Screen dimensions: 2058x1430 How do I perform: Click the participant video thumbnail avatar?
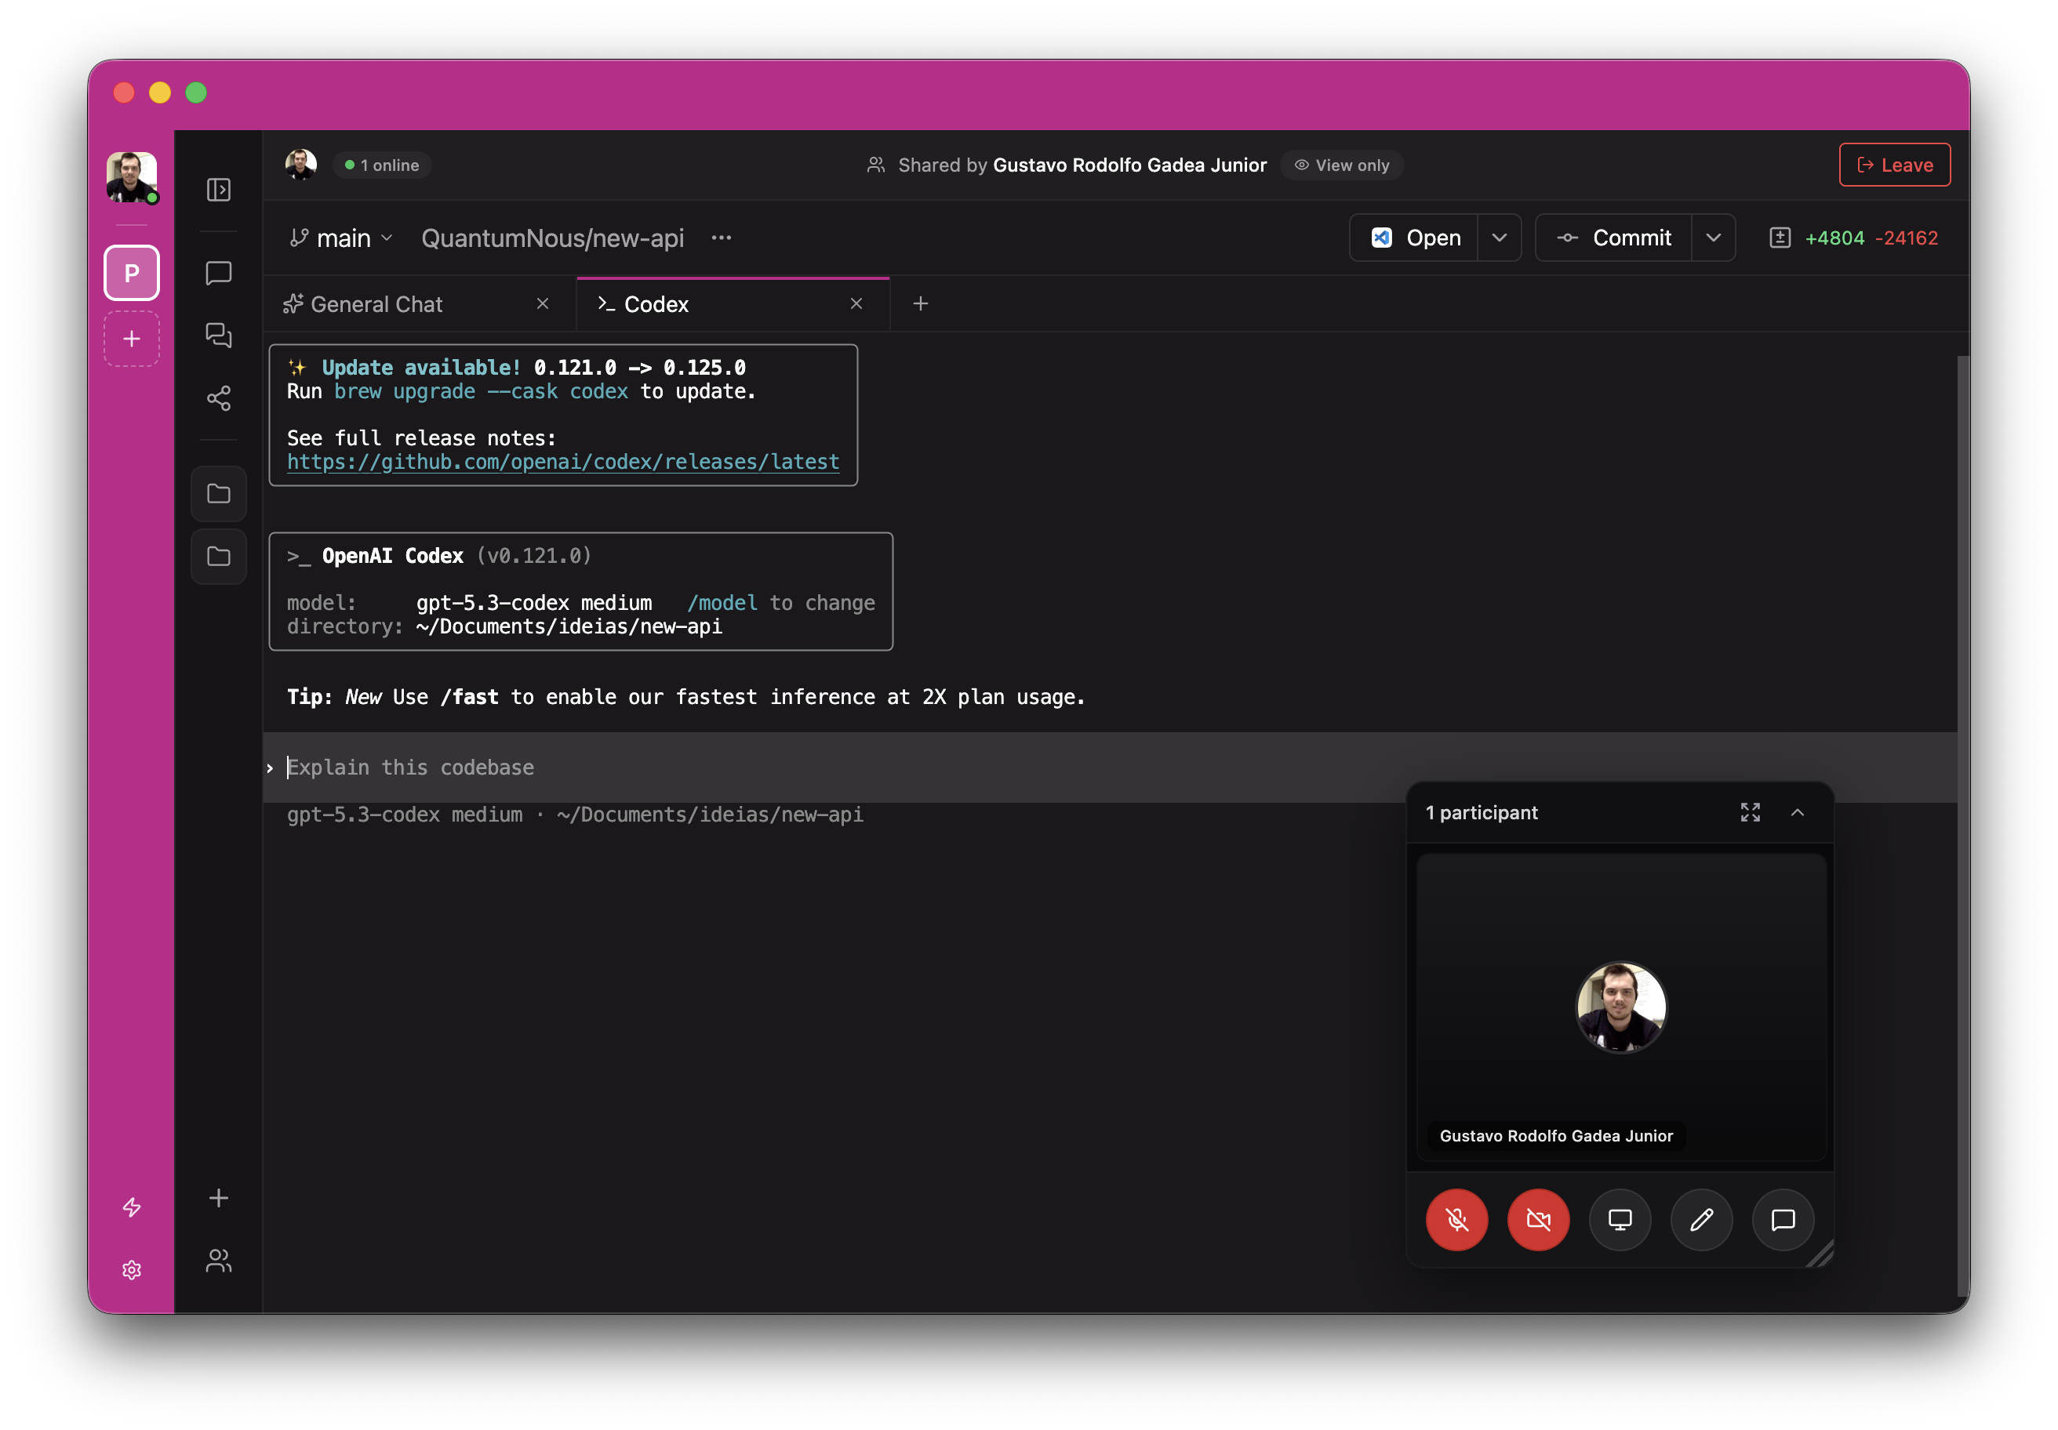[1621, 1007]
